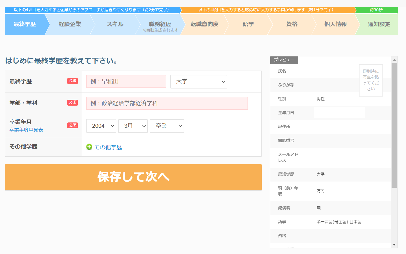
Task: Select the 資格 step tab
Action: (x=292, y=24)
